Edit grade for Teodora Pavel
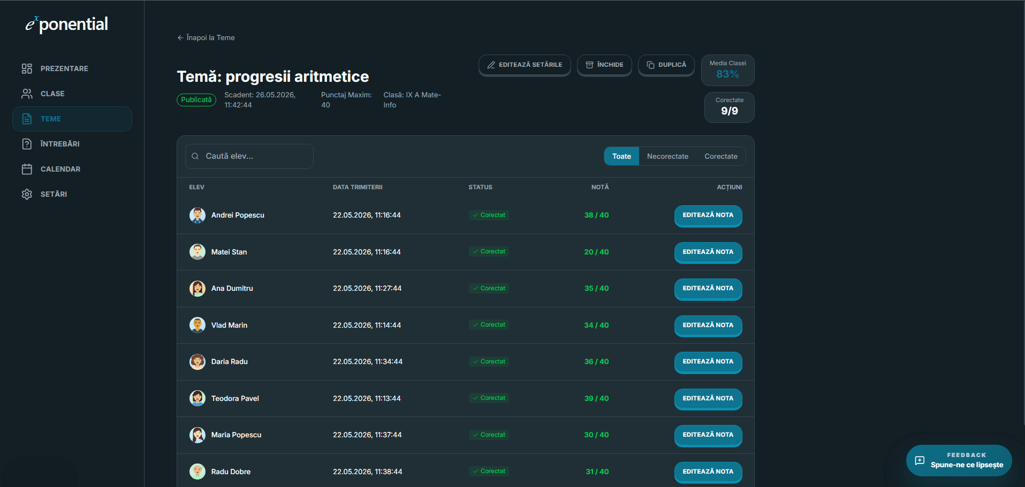The image size is (1025, 487). point(708,399)
